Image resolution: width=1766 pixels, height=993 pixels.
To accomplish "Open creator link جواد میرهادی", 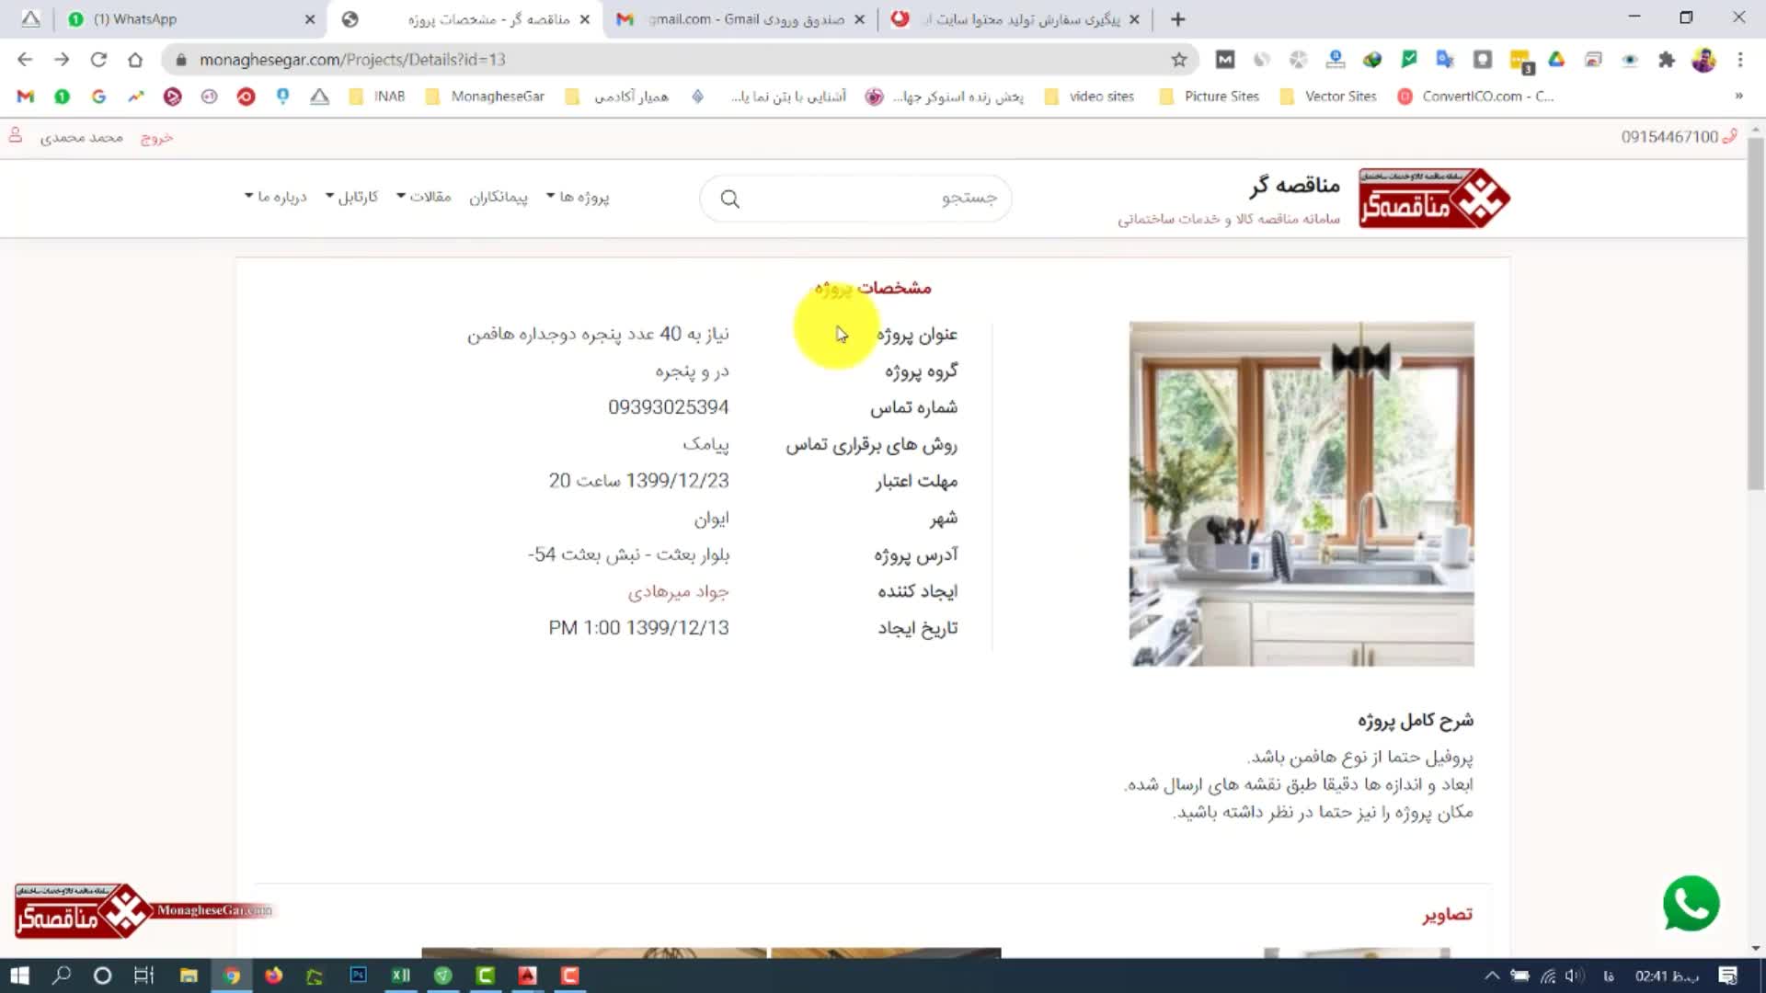I will (678, 591).
